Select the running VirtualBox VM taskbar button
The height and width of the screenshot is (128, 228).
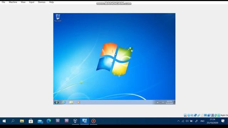tap(84, 121)
